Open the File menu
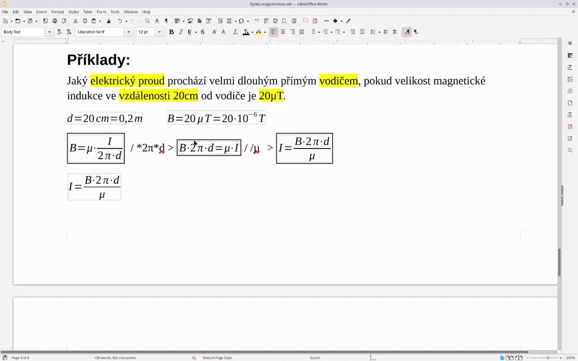578x361 pixels. [x=5, y=12]
